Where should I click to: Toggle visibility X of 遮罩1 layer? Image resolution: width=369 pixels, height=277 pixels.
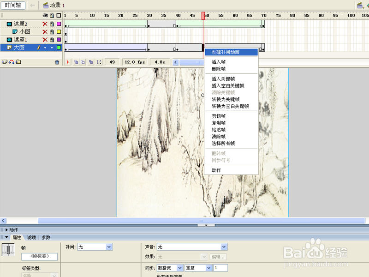(x=45, y=40)
